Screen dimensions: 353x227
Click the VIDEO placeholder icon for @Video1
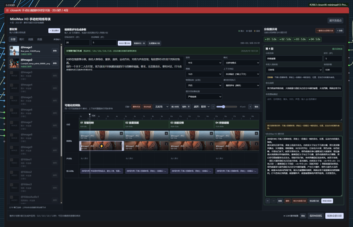pos(14,163)
